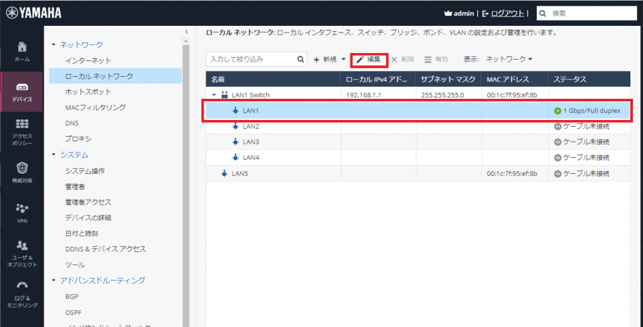Open the ホーム home icon
The height and width of the screenshot is (327, 643).
coord(22,50)
